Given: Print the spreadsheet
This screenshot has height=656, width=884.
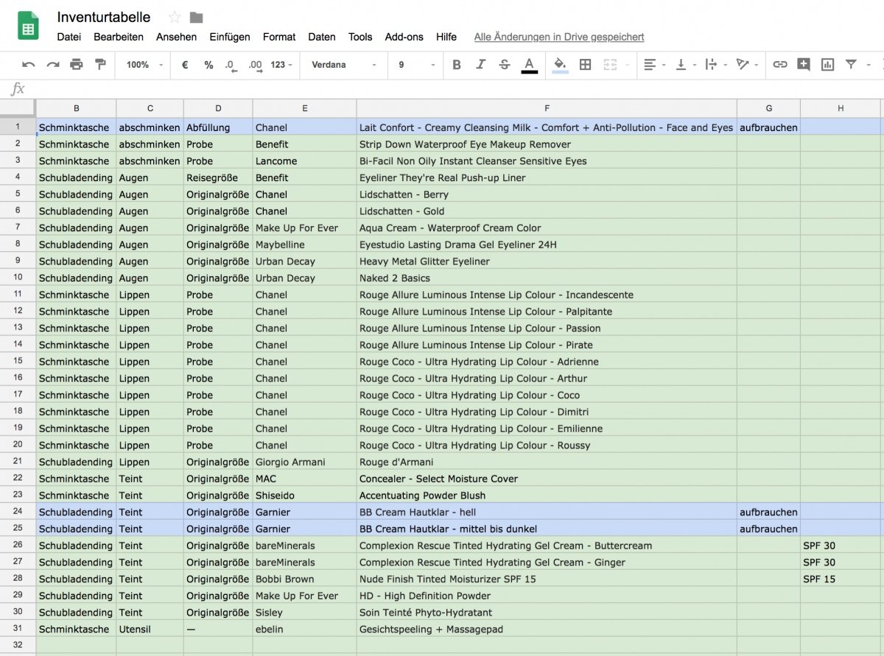Looking at the screenshot, I should 76,65.
